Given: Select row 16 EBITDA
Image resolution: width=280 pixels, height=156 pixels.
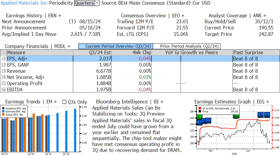Looking at the screenshot, I should click(140, 90).
